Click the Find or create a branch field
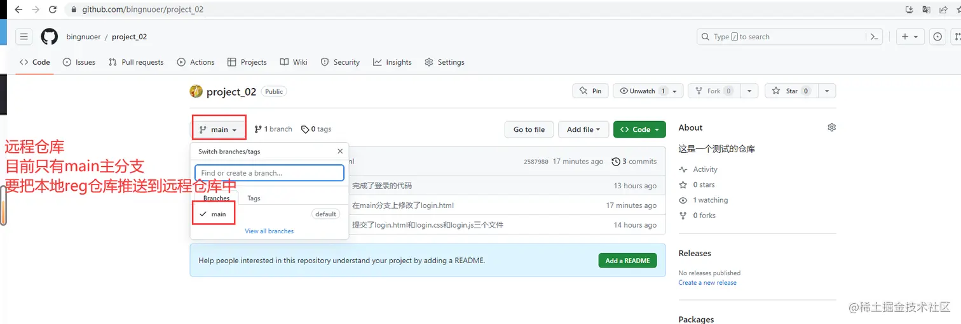 point(269,172)
